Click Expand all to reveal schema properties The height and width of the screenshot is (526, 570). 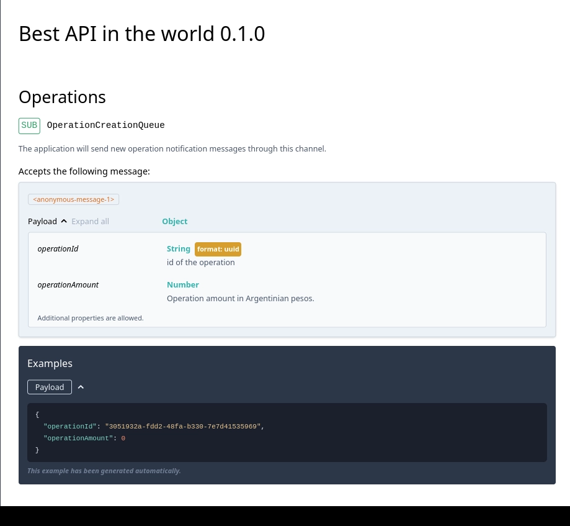(90, 221)
